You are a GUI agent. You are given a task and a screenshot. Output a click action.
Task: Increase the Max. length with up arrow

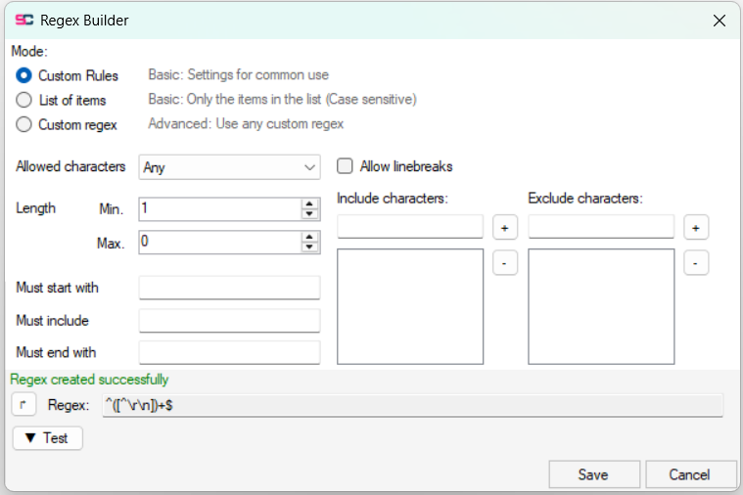(309, 237)
